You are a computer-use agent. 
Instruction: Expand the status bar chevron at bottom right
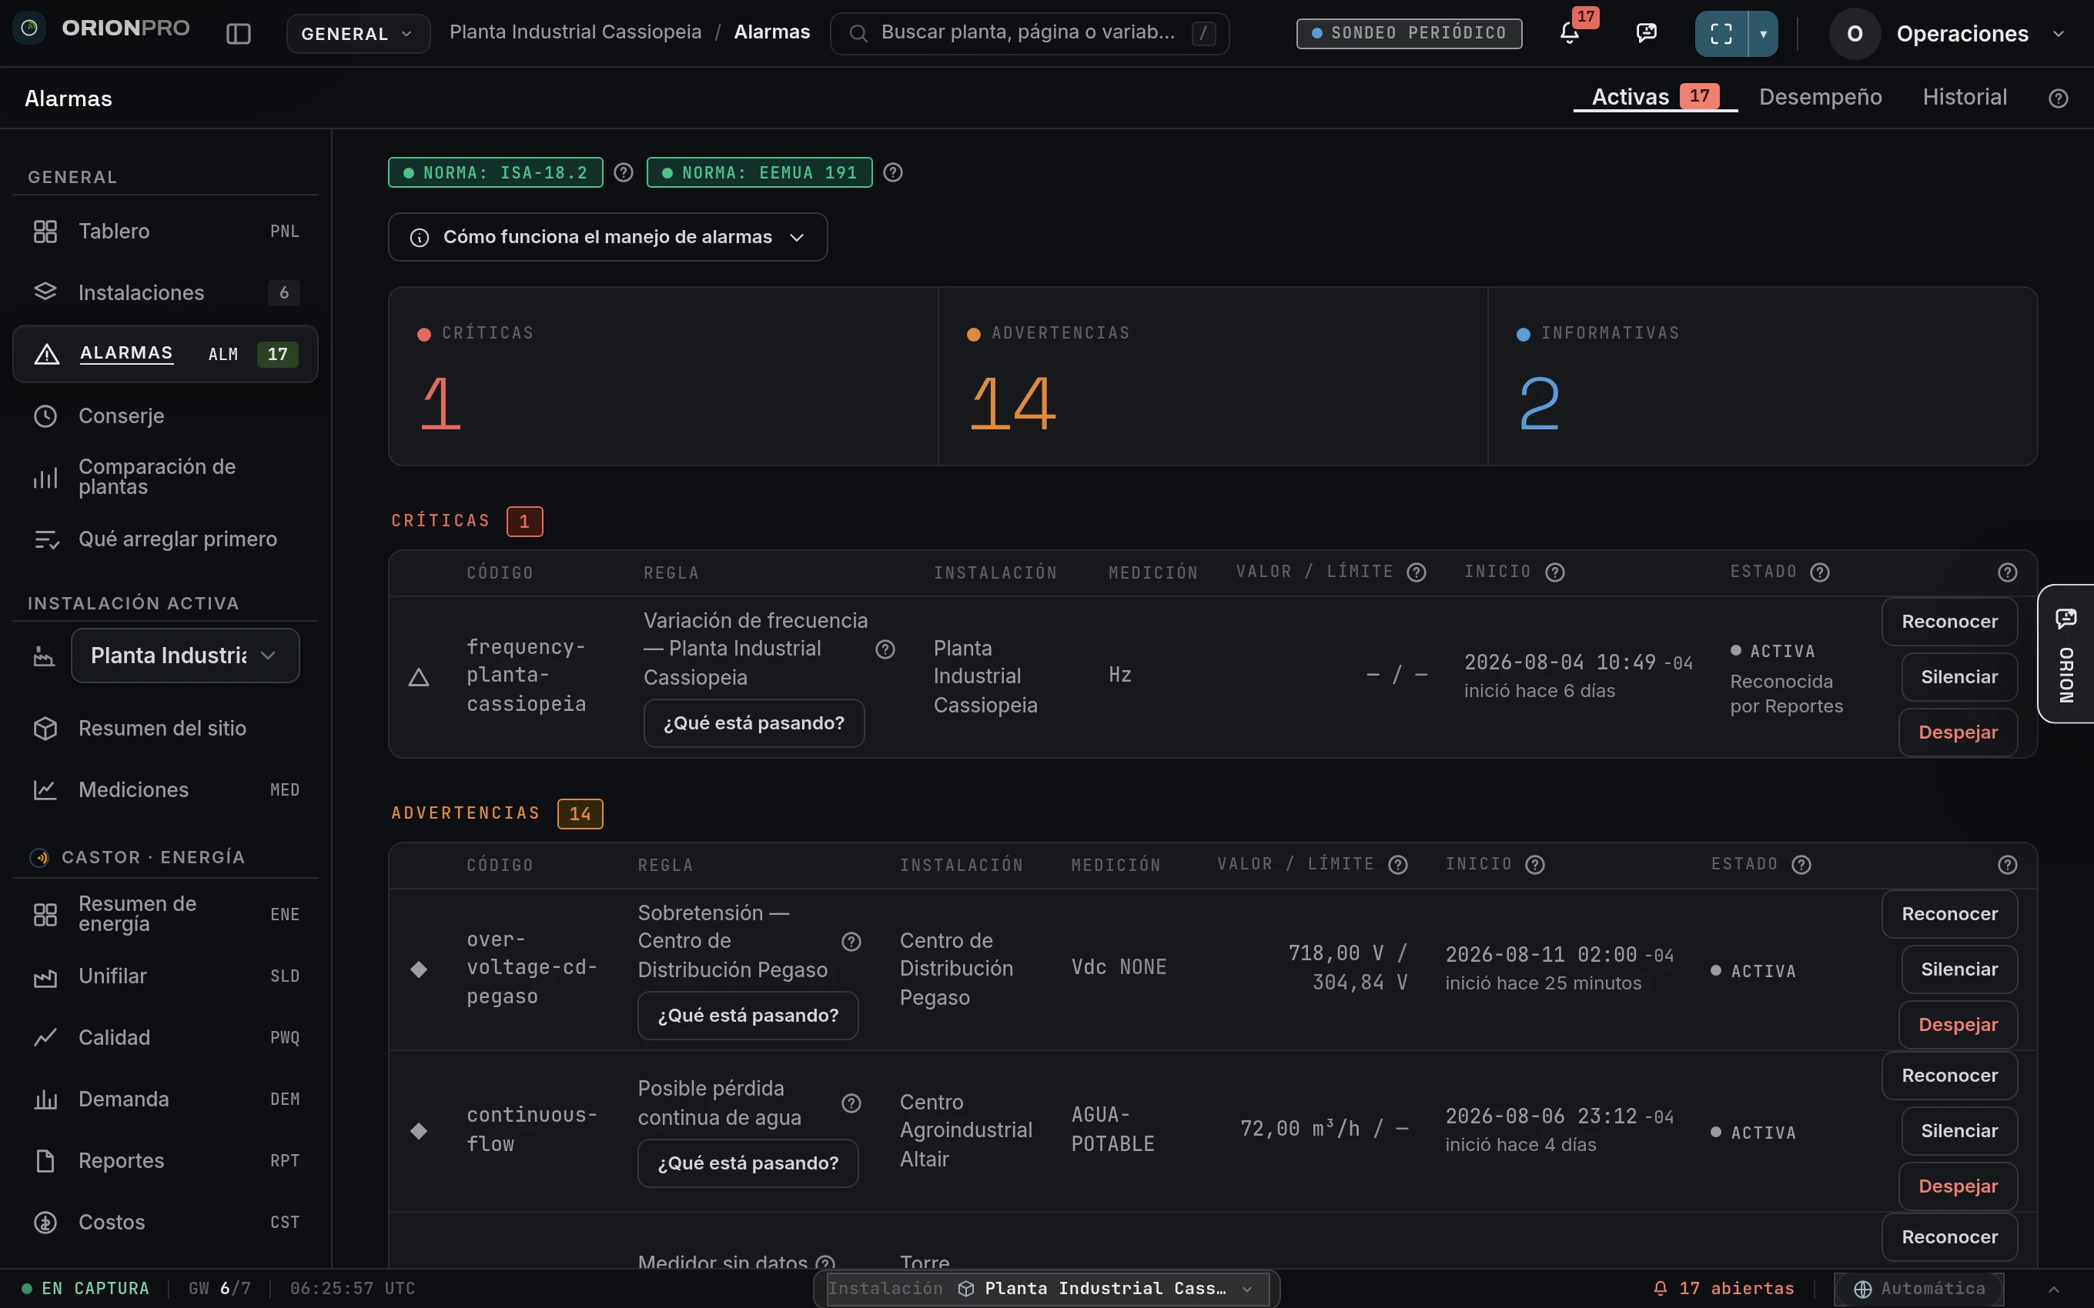point(2054,1288)
